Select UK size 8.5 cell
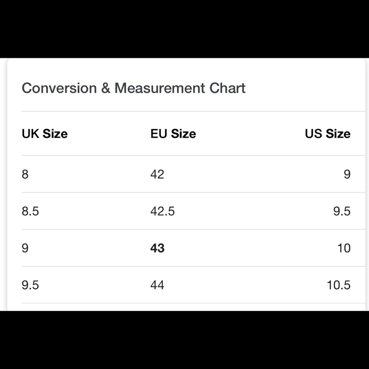 click(x=30, y=211)
